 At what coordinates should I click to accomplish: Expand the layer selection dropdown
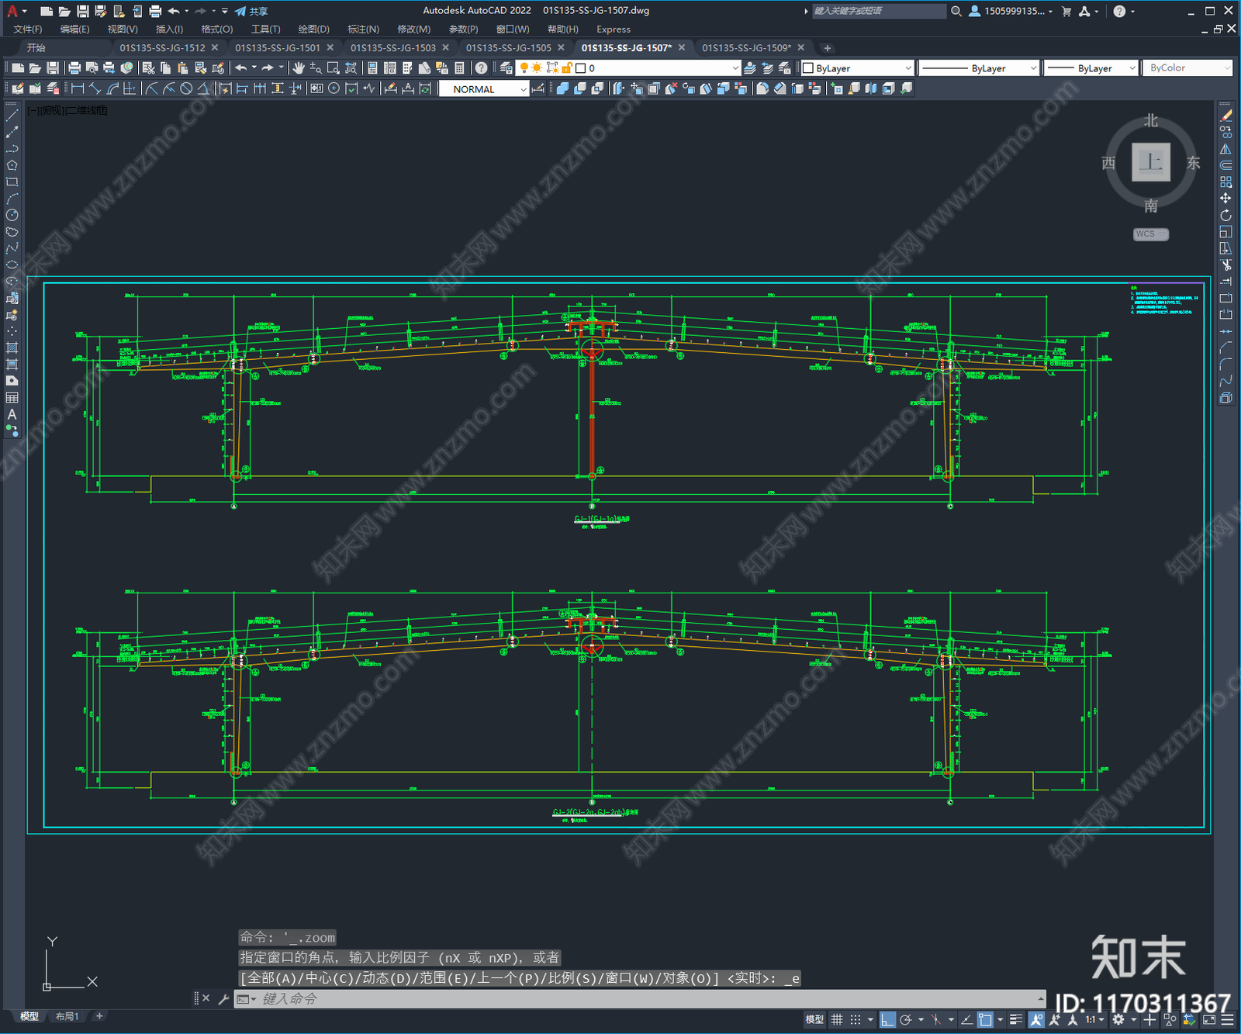pos(735,68)
